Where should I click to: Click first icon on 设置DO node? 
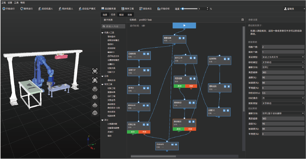click(x=224, y=110)
